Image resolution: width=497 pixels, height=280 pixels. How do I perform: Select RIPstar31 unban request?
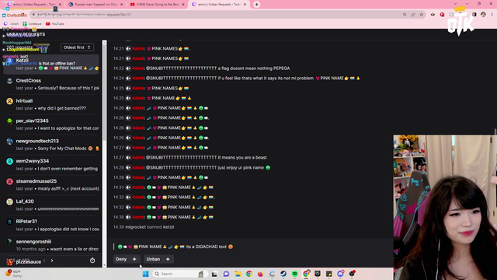52,225
